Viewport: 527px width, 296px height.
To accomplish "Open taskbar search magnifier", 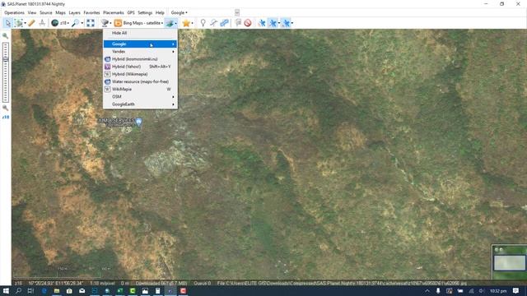I will (x=18, y=290).
